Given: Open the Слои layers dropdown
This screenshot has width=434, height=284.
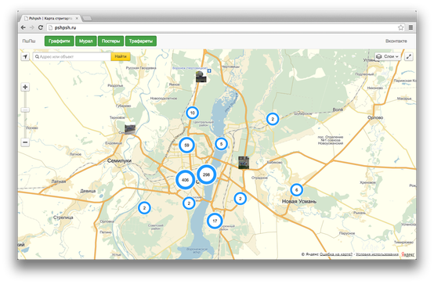Looking at the screenshot, I should click(x=388, y=56).
